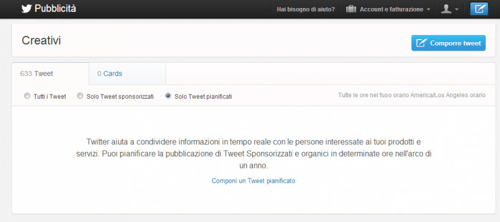
Task: Expand the user profile dropdown arrow
Action: click(456, 10)
